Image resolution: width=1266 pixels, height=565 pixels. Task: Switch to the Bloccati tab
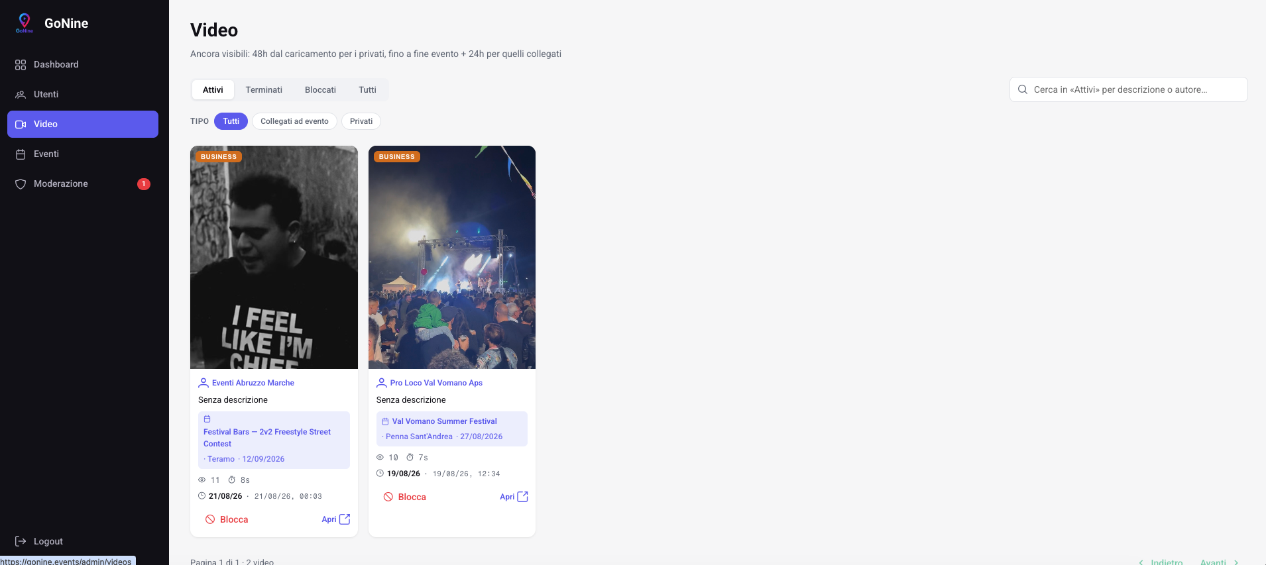pyautogui.click(x=320, y=90)
